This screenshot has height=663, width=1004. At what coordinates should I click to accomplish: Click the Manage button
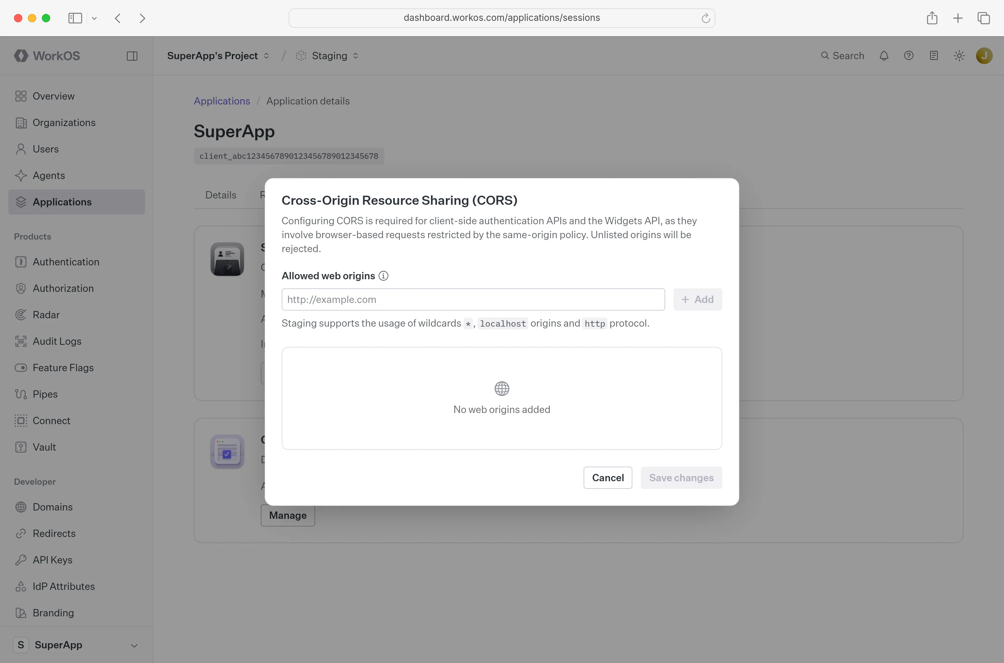(x=288, y=515)
